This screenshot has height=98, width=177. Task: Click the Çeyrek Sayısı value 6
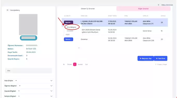click(x=27, y=59)
